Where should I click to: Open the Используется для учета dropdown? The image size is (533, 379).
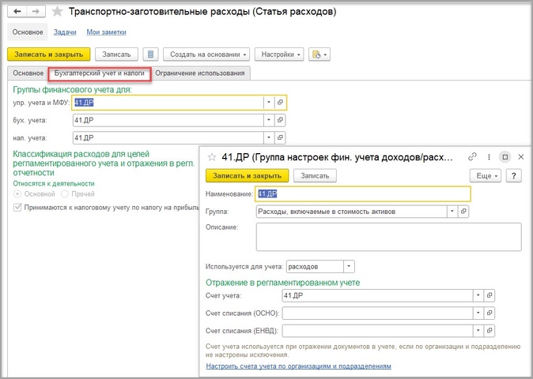pyautogui.click(x=350, y=267)
